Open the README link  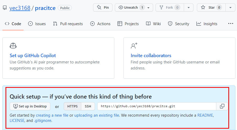tap(205, 115)
